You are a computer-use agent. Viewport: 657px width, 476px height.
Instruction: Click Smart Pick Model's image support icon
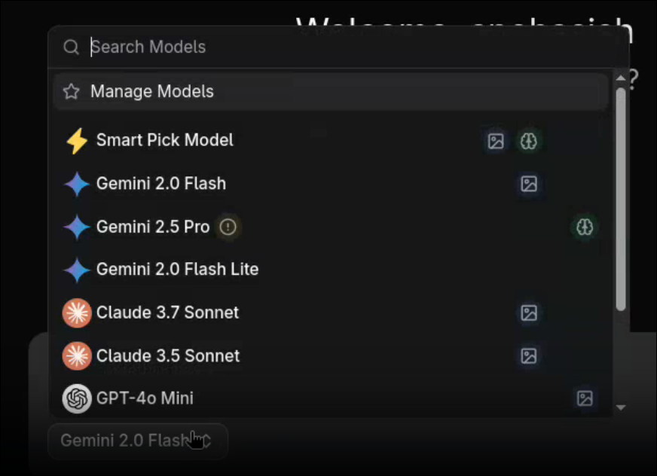[496, 141]
